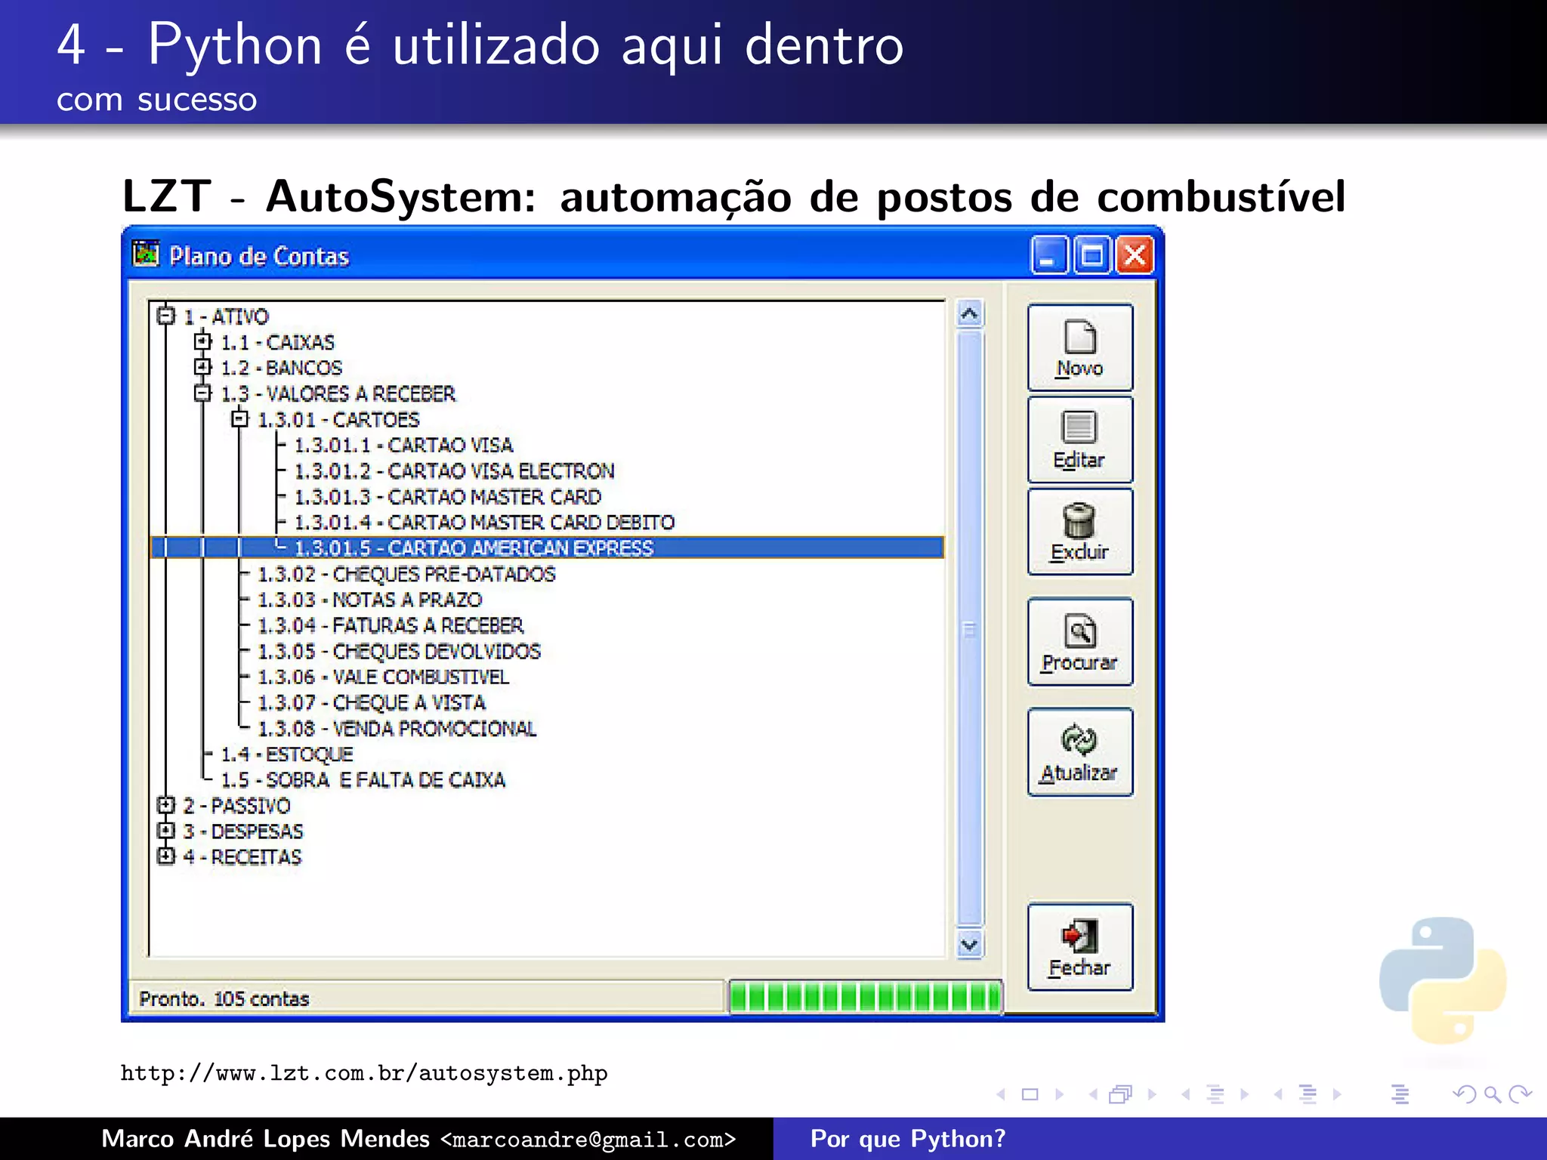Click highlighted 1.3.01.5 - CARTAO AMERICAN EXPRESS
The width and height of the screenshot is (1547, 1160).
tap(548, 548)
